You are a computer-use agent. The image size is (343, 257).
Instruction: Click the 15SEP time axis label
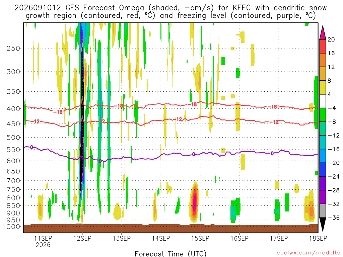[x=200, y=238]
